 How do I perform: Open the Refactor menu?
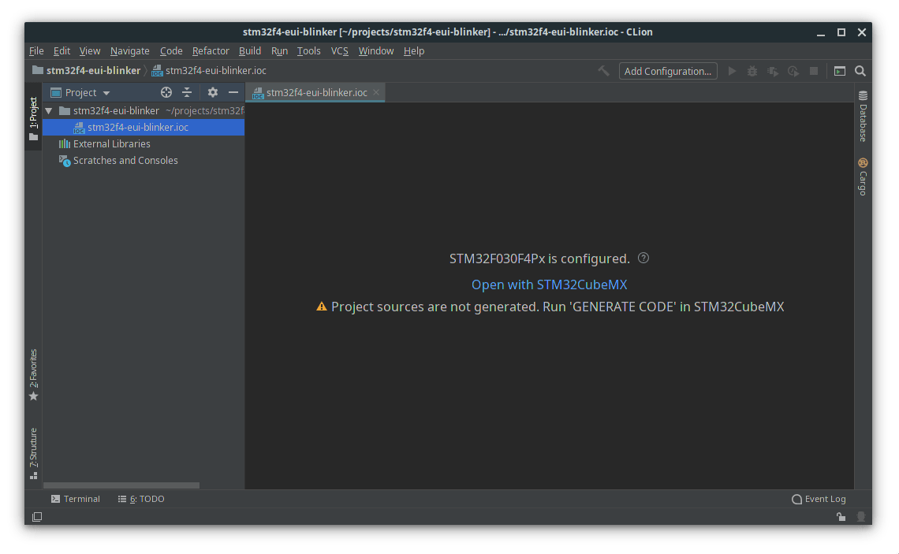pyautogui.click(x=211, y=50)
